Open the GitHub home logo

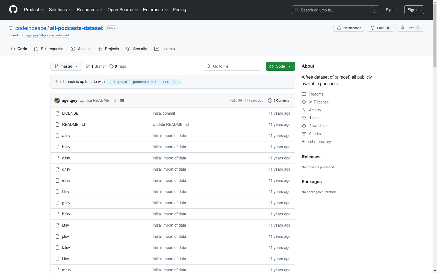pos(13,10)
